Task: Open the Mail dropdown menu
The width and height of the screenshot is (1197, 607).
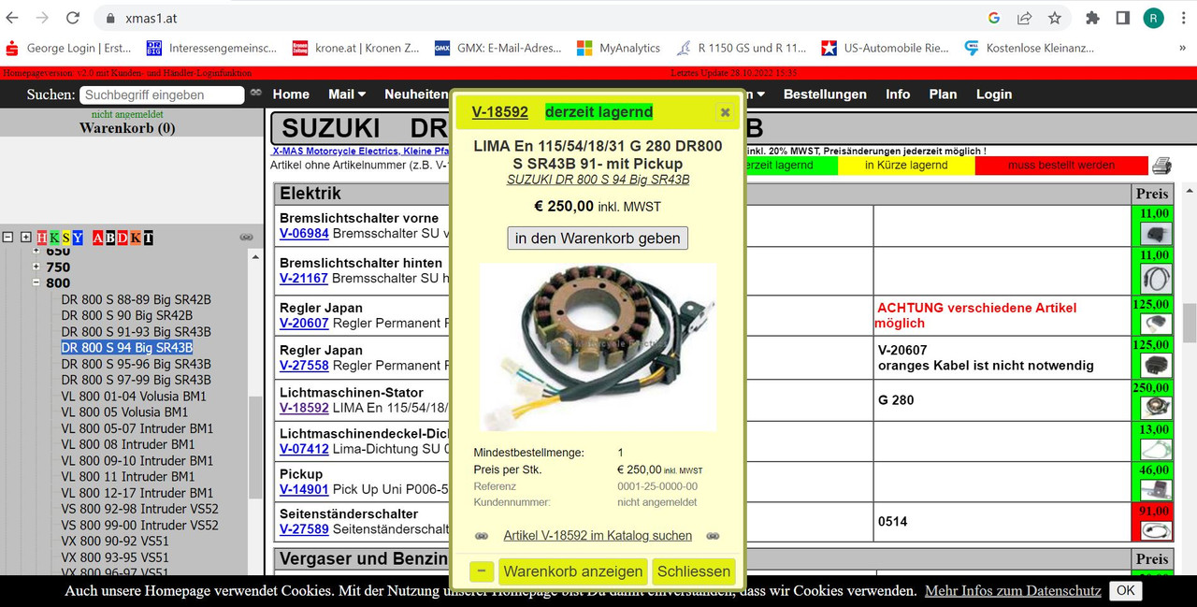Action: 347,94
